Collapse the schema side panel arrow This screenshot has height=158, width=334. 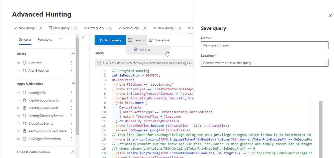83,38
